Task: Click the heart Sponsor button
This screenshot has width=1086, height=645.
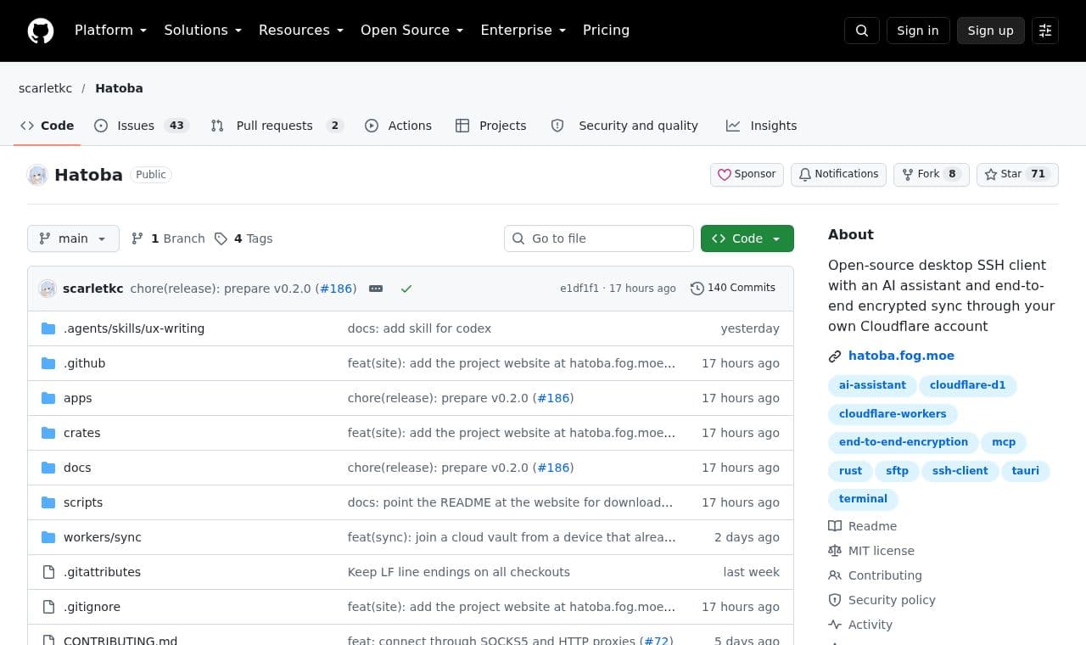Action: click(x=747, y=175)
